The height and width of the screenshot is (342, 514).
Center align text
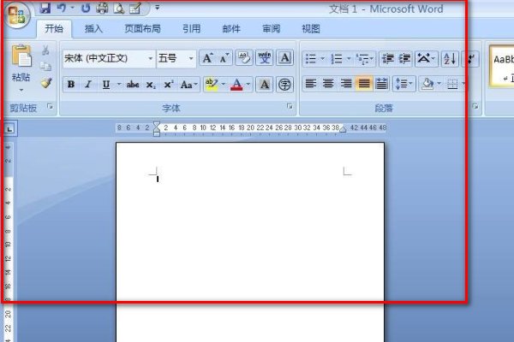click(328, 84)
